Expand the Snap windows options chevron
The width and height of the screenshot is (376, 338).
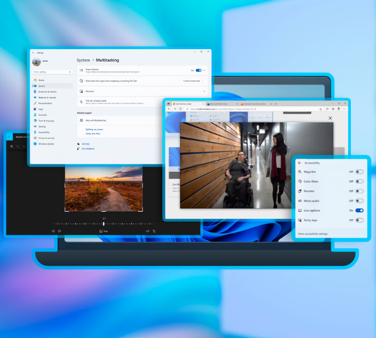205,70
